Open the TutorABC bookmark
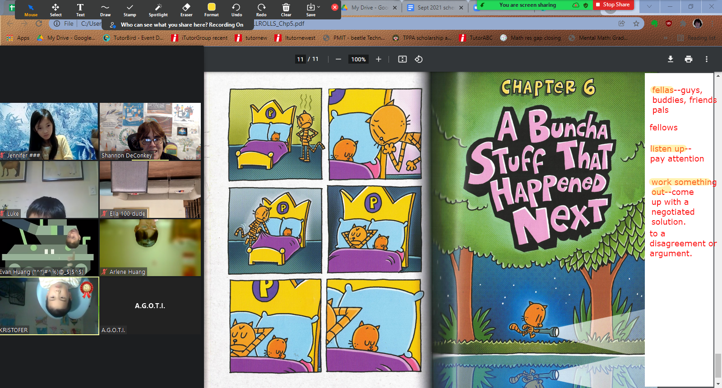This screenshot has height=388, width=722. tap(476, 38)
